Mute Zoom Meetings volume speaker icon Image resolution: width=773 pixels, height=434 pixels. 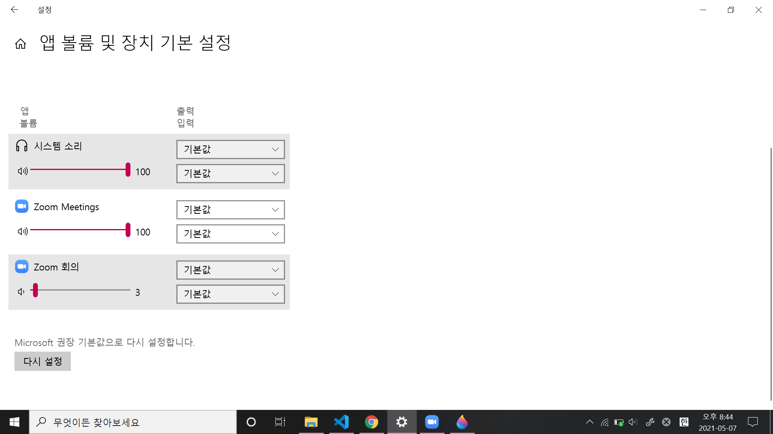coord(23,231)
